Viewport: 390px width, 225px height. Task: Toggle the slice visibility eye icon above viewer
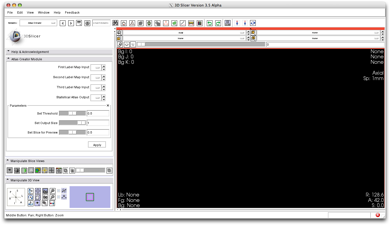click(x=126, y=45)
